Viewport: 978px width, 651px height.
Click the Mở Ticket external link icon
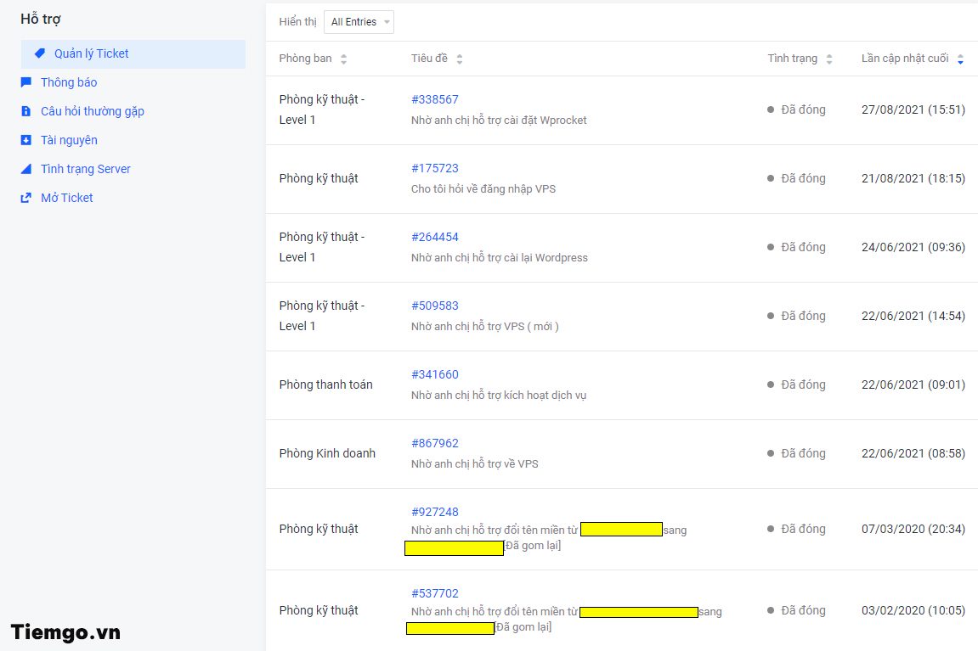point(26,198)
